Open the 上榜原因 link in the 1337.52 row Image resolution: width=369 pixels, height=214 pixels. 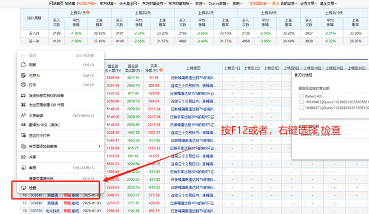[193, 94]
